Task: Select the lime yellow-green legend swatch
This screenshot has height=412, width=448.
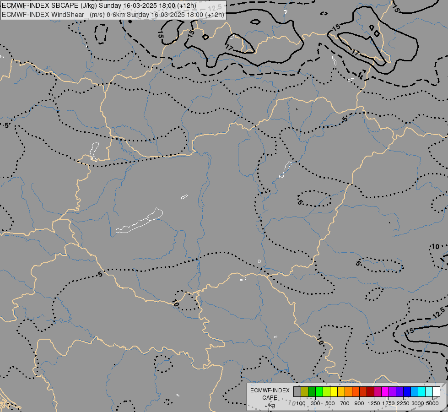Action: [x=327, y=391]
